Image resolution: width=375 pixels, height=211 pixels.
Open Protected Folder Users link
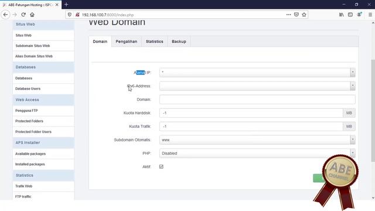coord(43,132)
